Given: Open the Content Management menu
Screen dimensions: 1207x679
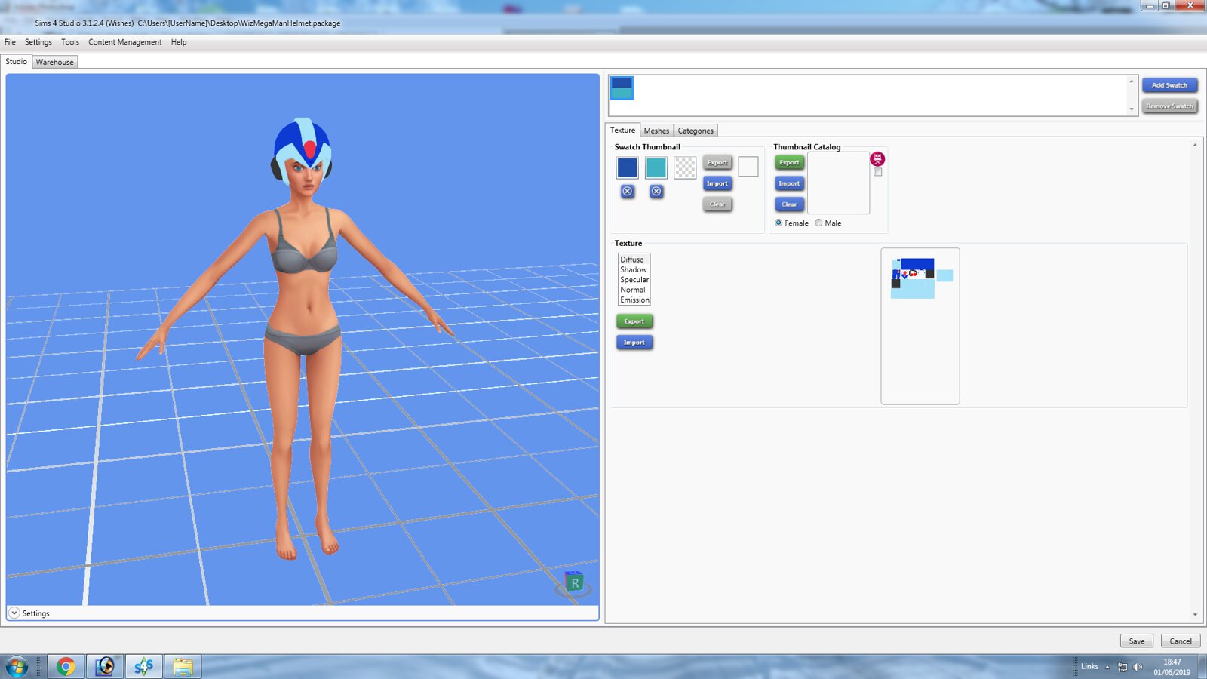Looking at the screenshot, I should click(x=125, y=42).
